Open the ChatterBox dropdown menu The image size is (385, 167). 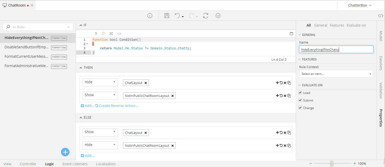(x=359, y=5)
